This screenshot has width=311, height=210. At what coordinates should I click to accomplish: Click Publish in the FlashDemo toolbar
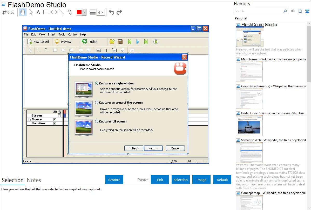(x=90, y=42)
